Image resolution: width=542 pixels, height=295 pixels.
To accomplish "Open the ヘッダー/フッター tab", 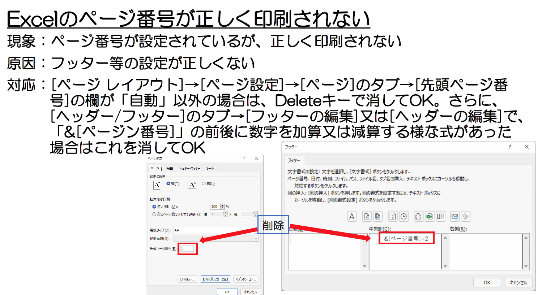I will click(x=190, y=169).
